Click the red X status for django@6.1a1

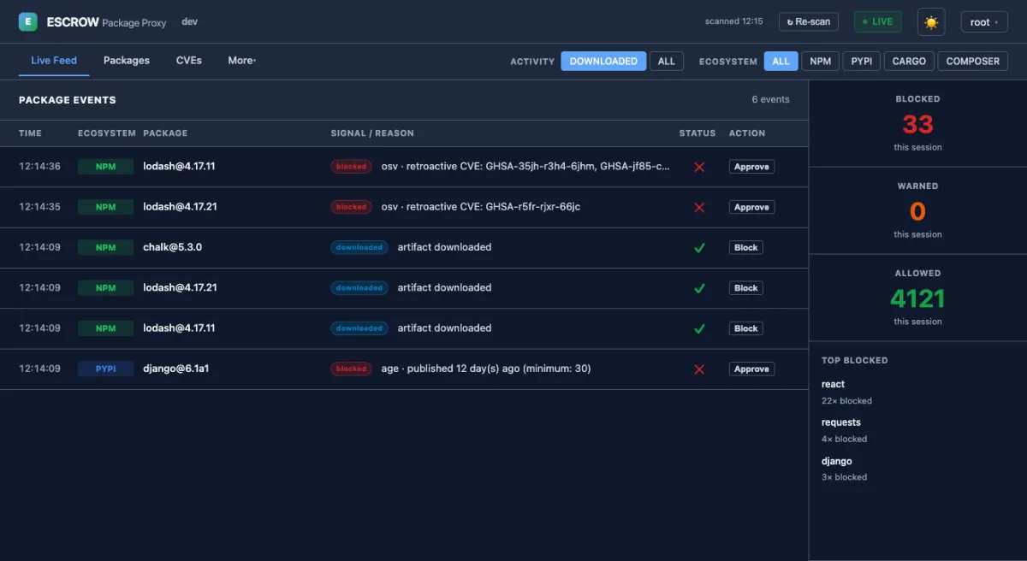tap(699, 369)
